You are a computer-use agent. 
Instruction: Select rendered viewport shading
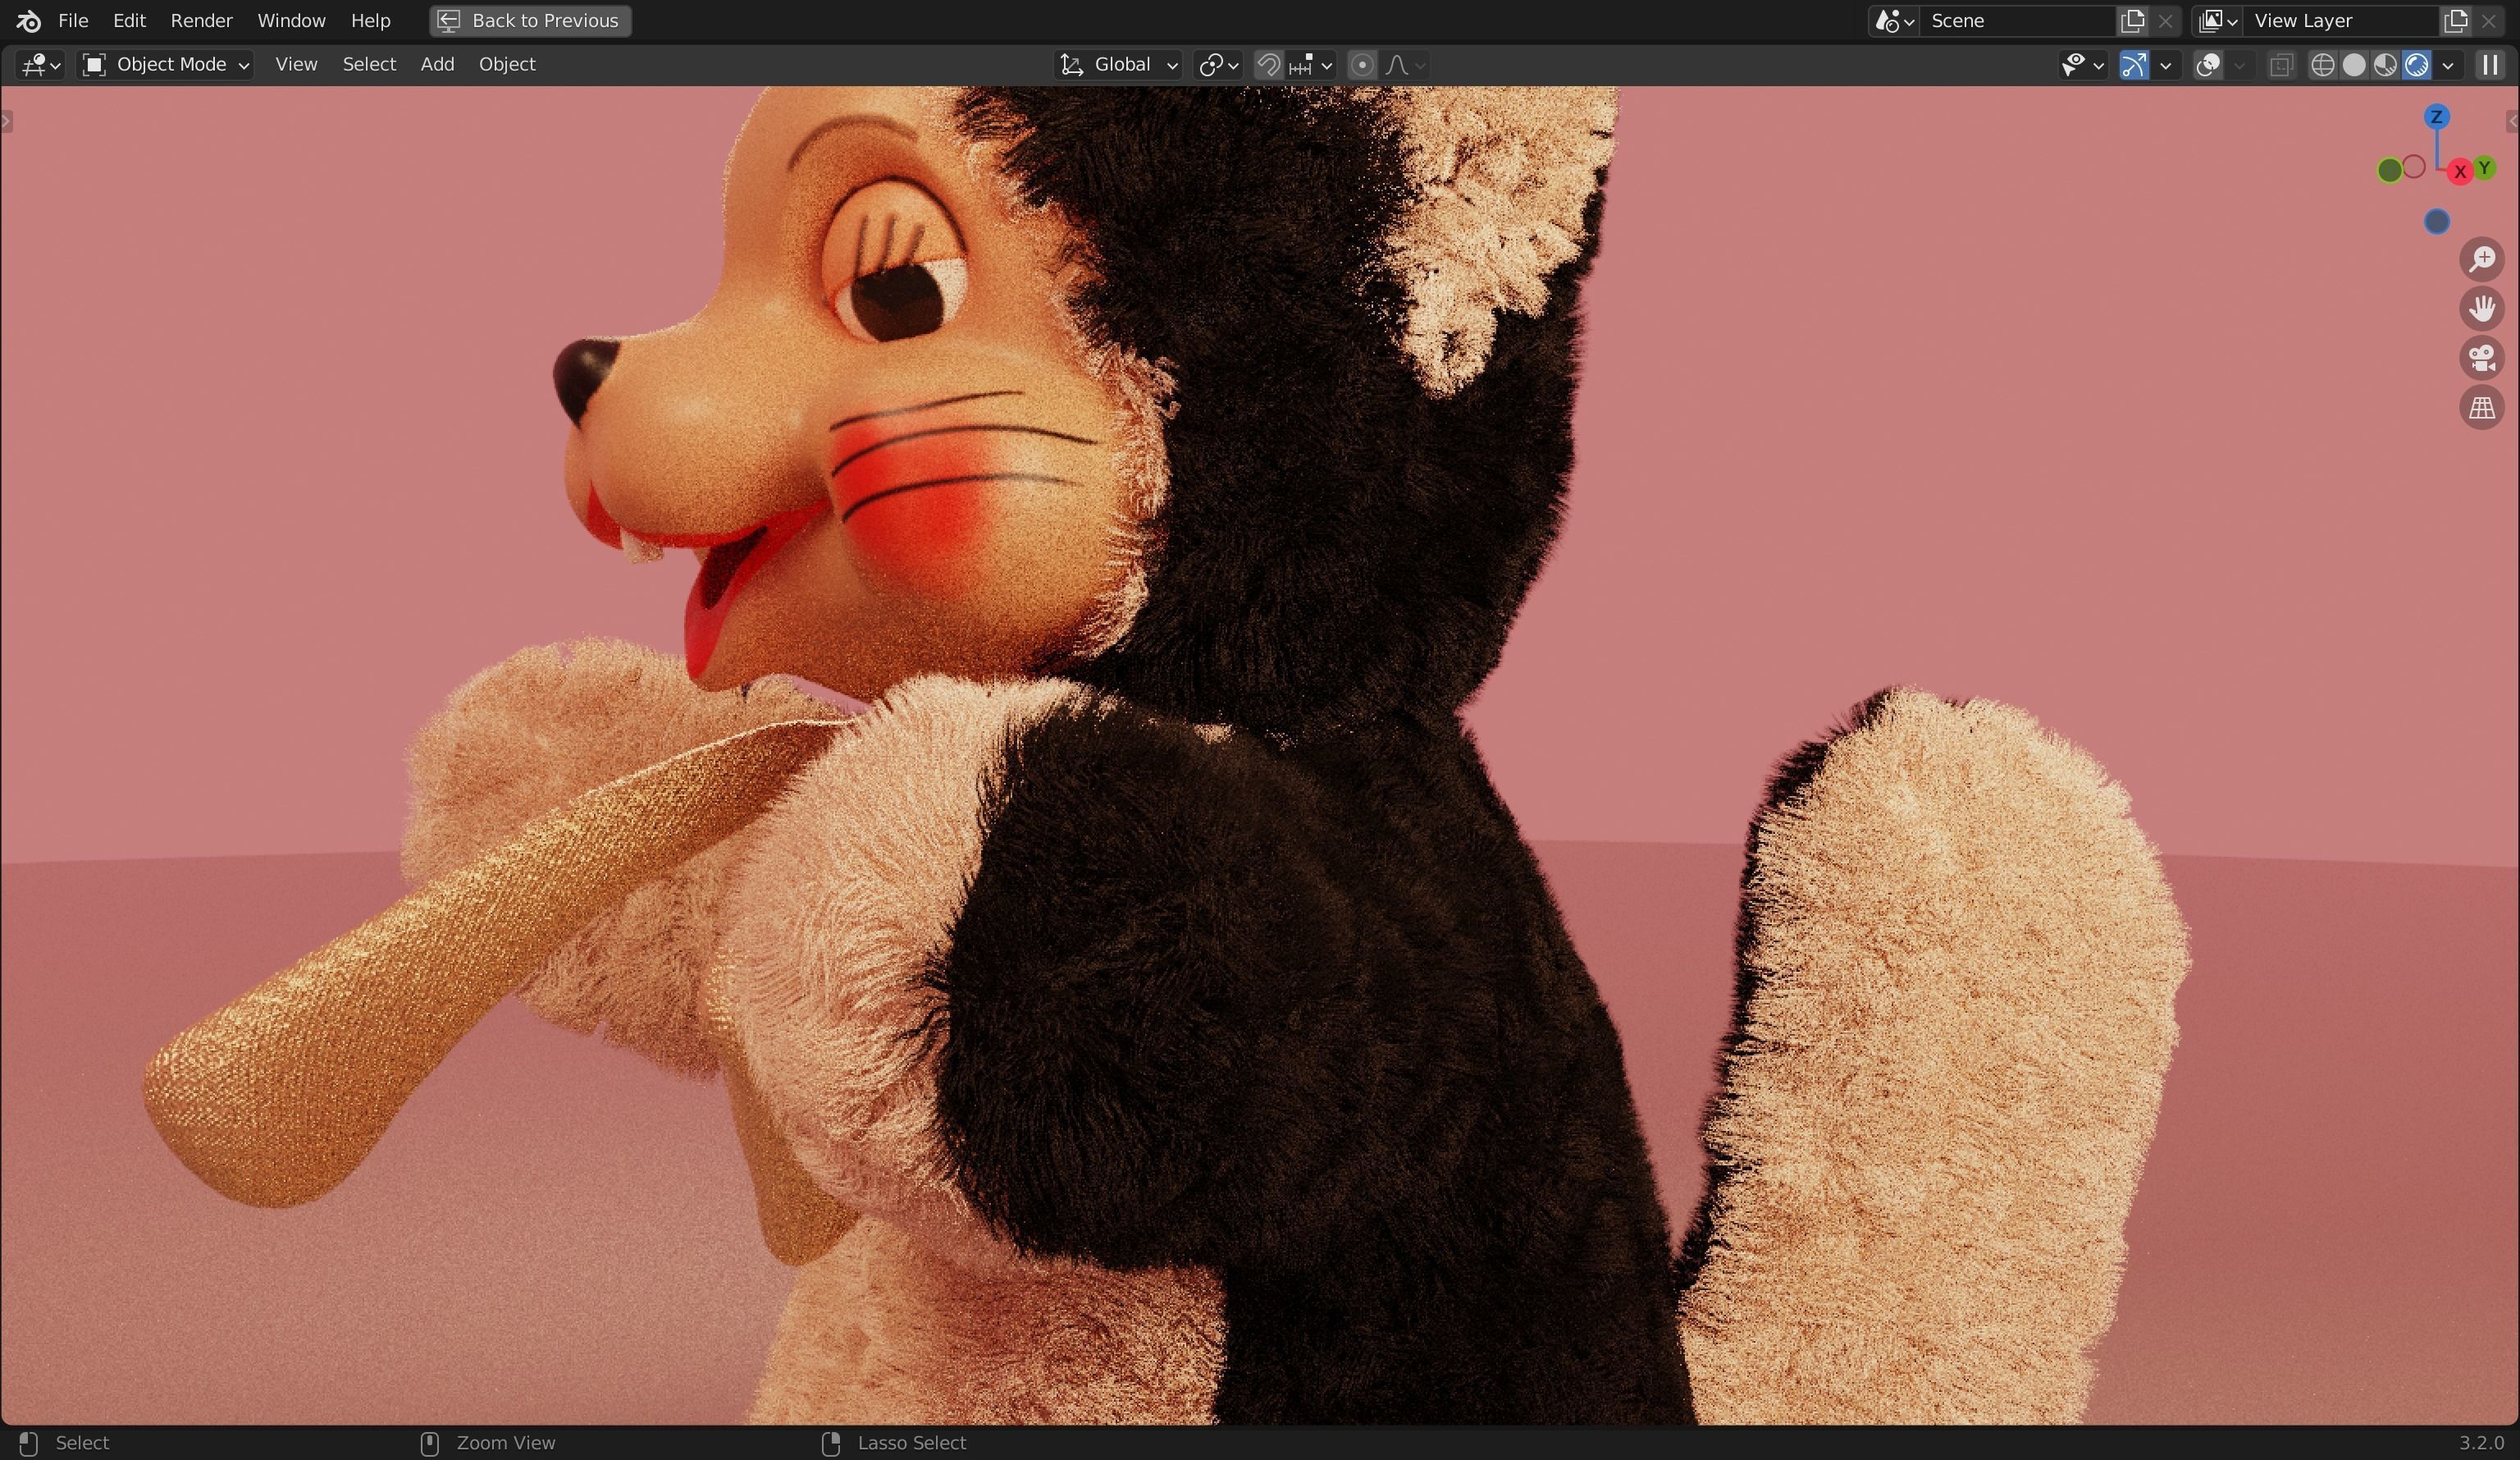2417,65
